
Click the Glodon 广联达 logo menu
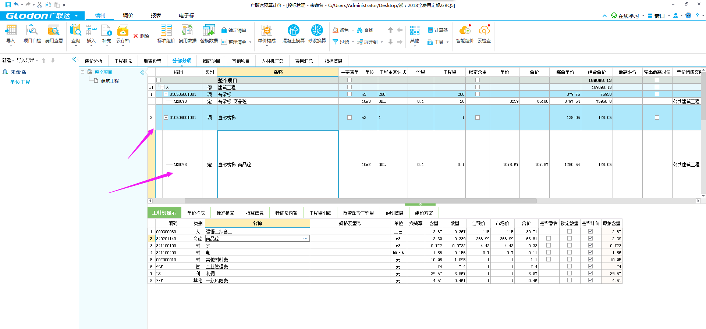[42, 16]
